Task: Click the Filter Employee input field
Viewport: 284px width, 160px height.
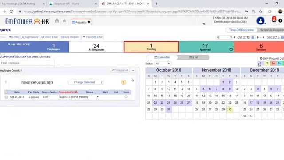Action: [x=27, y=63]
